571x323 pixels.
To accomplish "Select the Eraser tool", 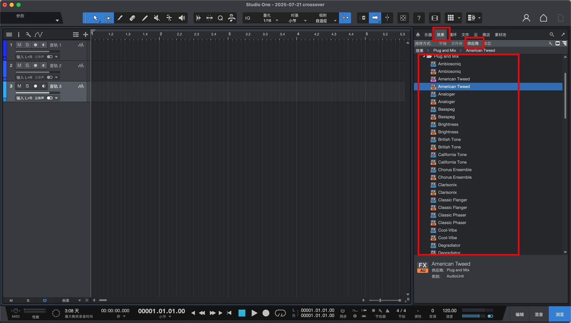I will 132,18.
